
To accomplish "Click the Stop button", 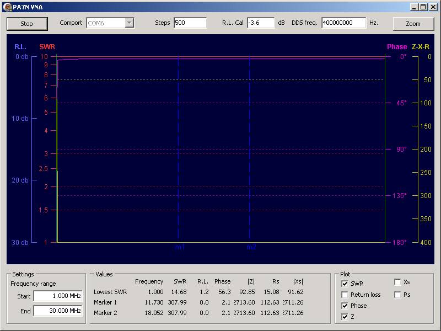I will (26, 24).
